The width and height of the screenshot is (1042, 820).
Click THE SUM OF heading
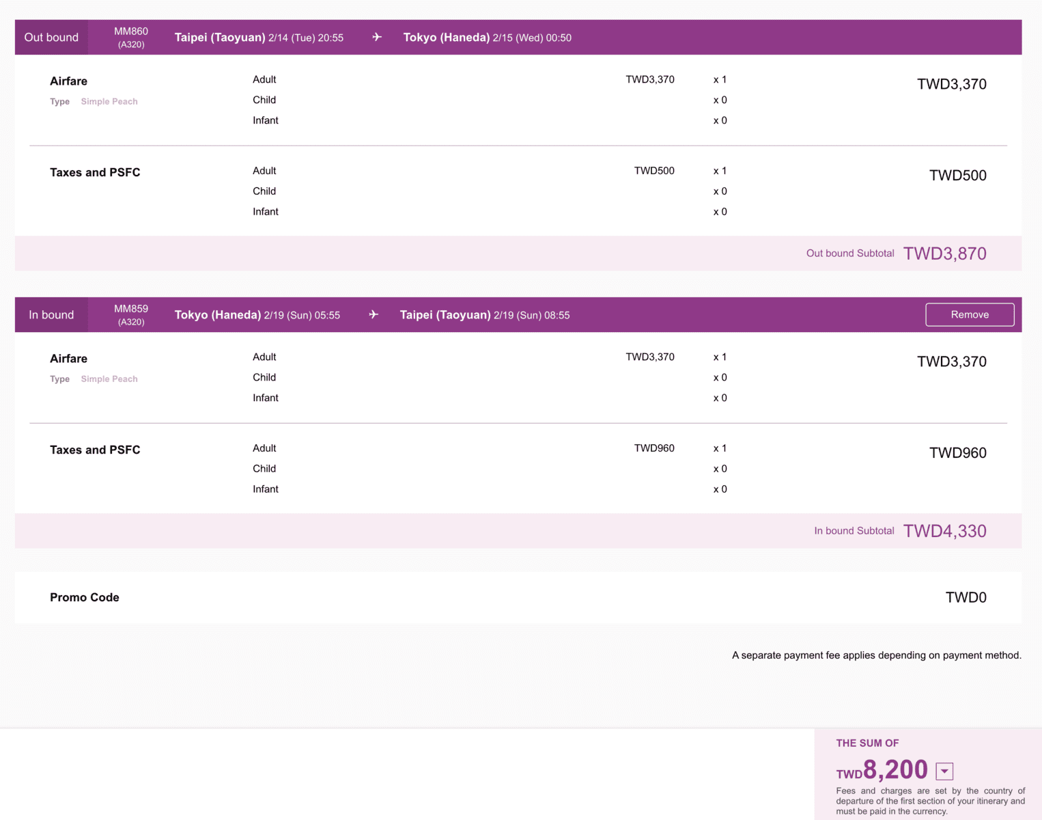pos(867,743)
